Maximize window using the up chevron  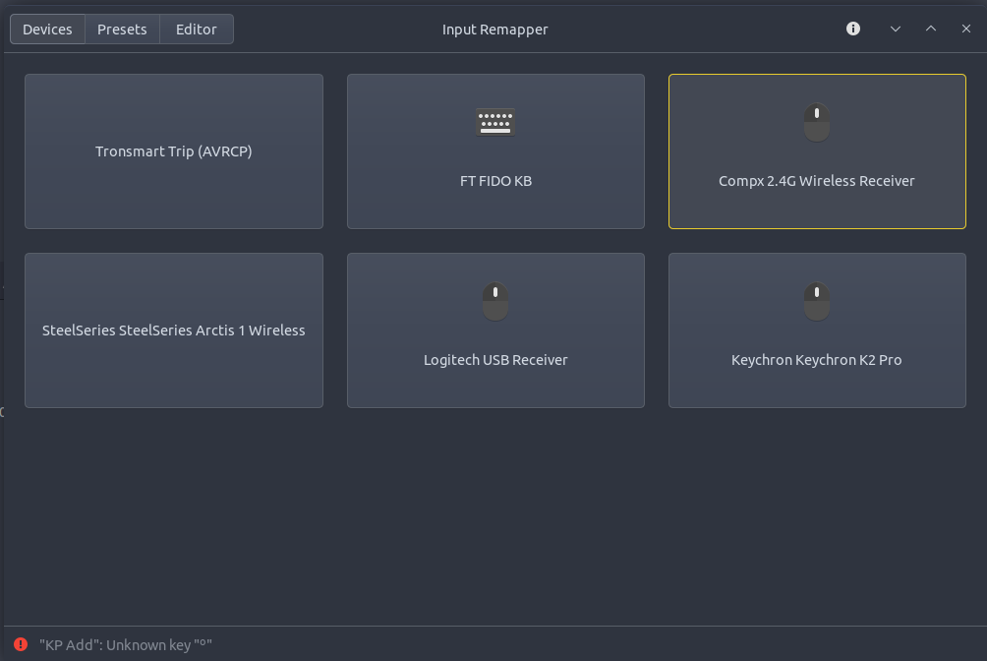(931, 29)
